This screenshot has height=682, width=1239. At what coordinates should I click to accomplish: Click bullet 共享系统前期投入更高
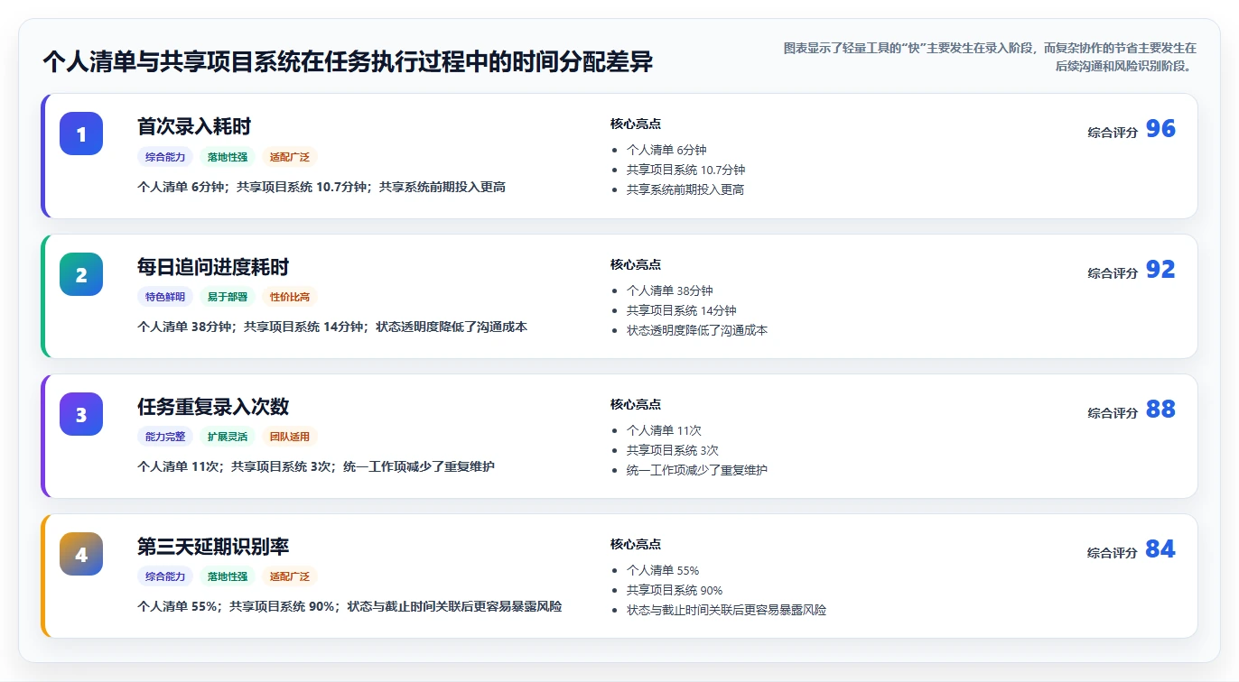[685, 190]
